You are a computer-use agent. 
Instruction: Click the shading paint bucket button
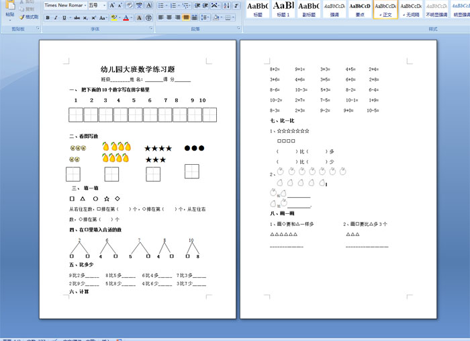pos(216,18)
